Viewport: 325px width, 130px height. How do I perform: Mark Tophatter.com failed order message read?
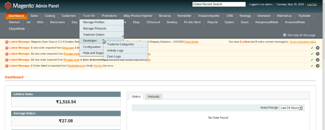point(312,66)
